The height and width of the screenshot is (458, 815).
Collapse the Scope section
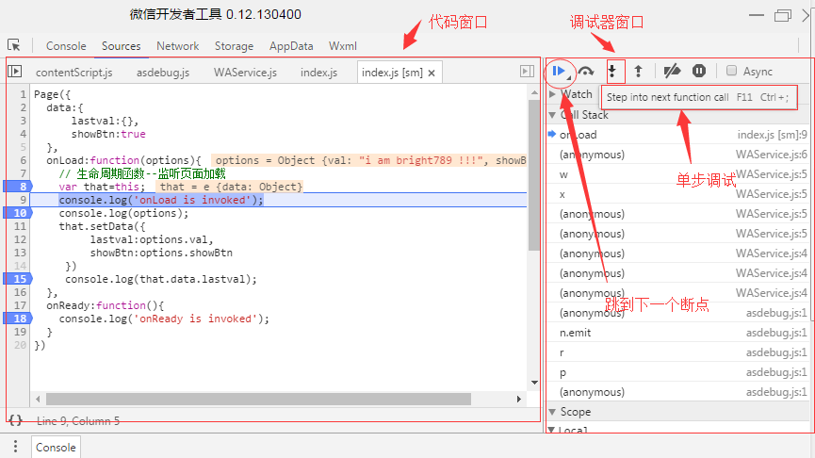click(552, 412)
